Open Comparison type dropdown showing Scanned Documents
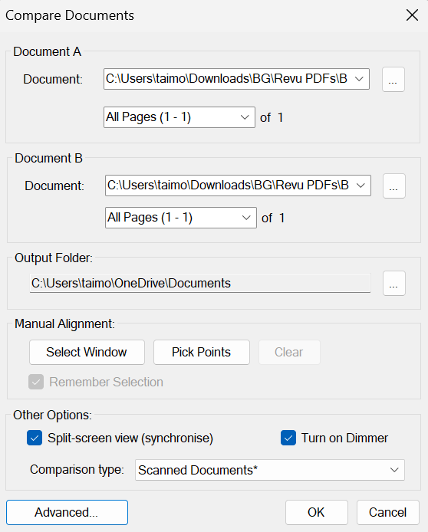 (270, 470)
